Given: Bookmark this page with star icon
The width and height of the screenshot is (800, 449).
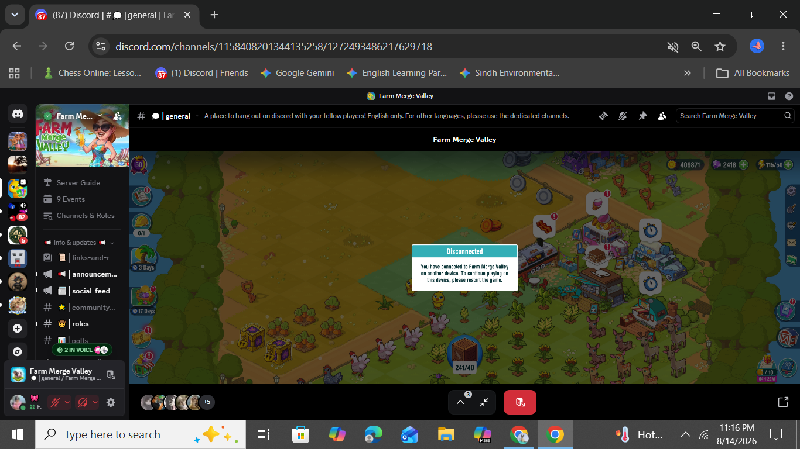Looking at the screenshot, I should pos(720,46).
